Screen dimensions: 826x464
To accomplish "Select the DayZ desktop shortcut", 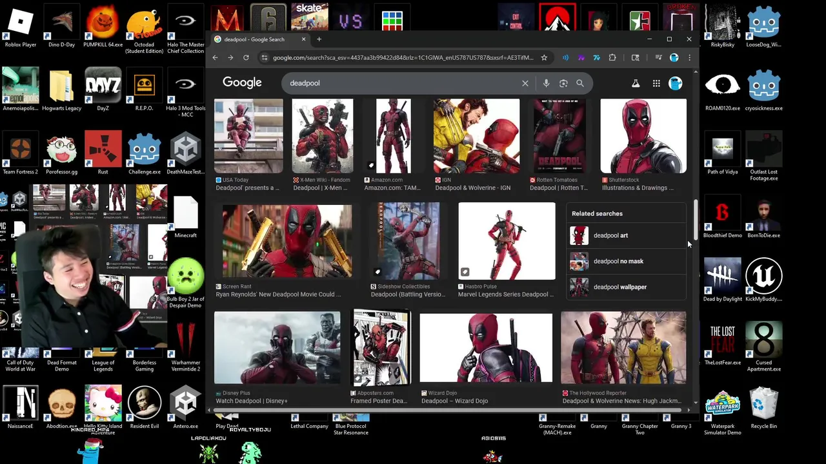I will pos(103,90).
